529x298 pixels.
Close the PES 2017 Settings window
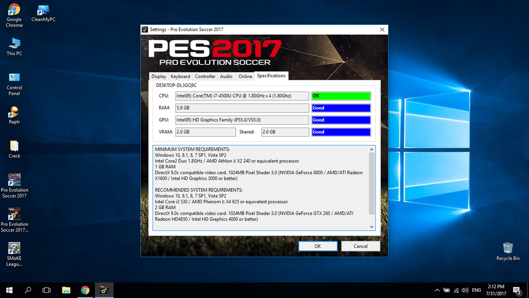[382, 29]
